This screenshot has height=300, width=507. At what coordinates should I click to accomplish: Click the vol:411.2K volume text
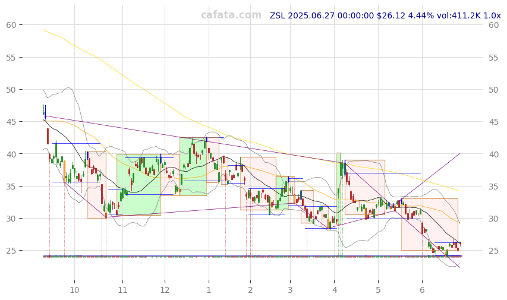[459, 15]
